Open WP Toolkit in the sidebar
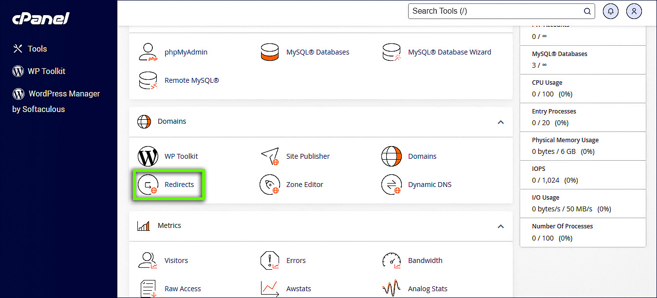The height and width of the screenshot is (298, 657). [46, 71]
